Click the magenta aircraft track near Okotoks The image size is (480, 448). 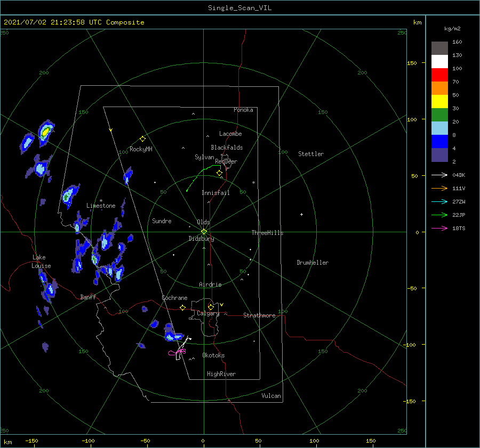177,352
